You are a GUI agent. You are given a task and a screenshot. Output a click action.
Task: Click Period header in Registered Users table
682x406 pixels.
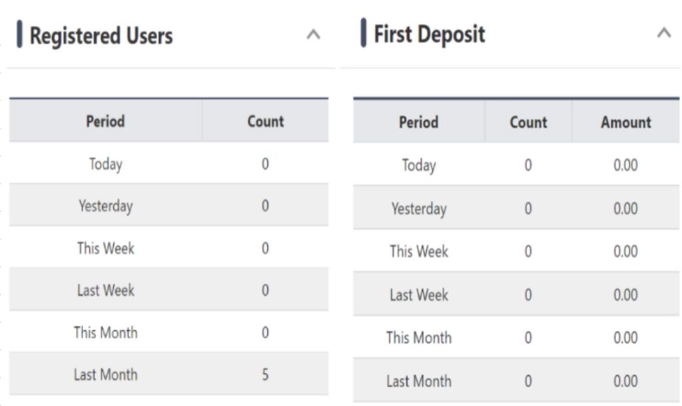coord(105,121)
